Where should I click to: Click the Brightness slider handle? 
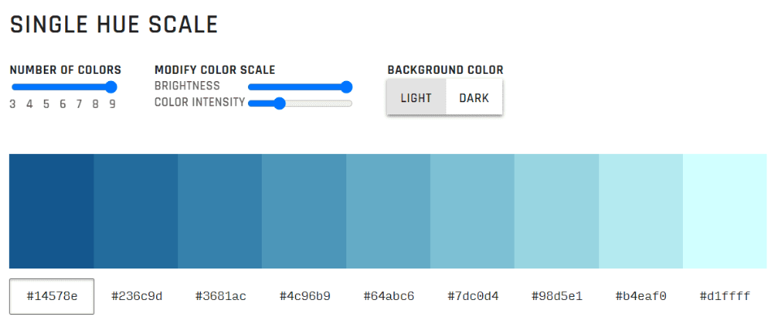point(346,87)
